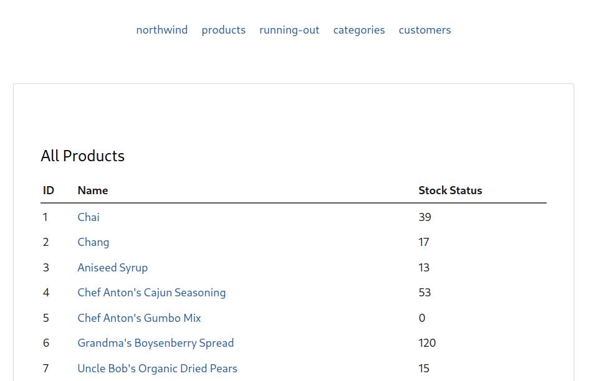Go to the products page link
This screenshot has height=381, width=591.
tap(224, 30)
